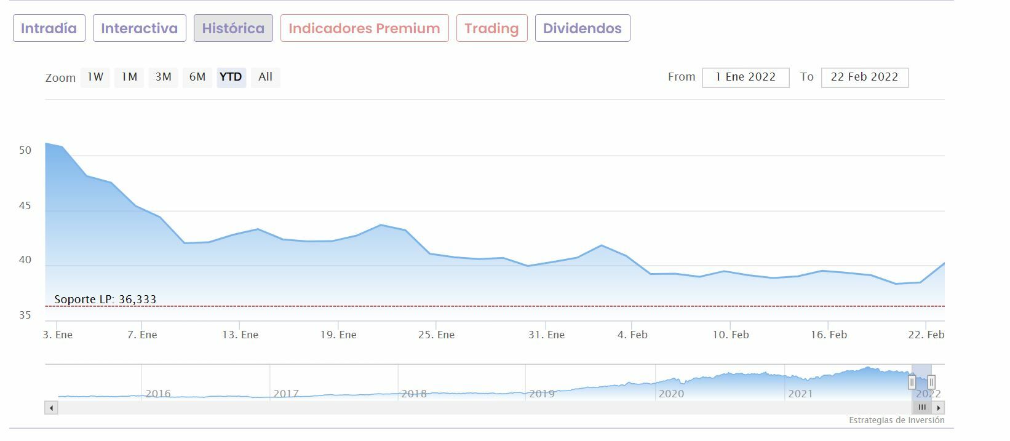Select the YTD zoom button
1010x441 pixels.
pyautogui.click(x=231, y=77)
